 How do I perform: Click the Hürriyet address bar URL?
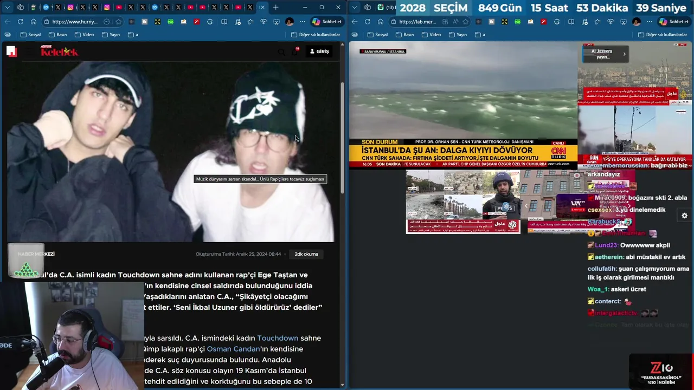tap(75, 22)
